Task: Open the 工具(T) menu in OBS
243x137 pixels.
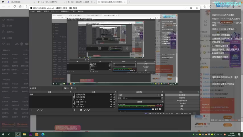Action: pyautogui.click(x=74, y=11)
